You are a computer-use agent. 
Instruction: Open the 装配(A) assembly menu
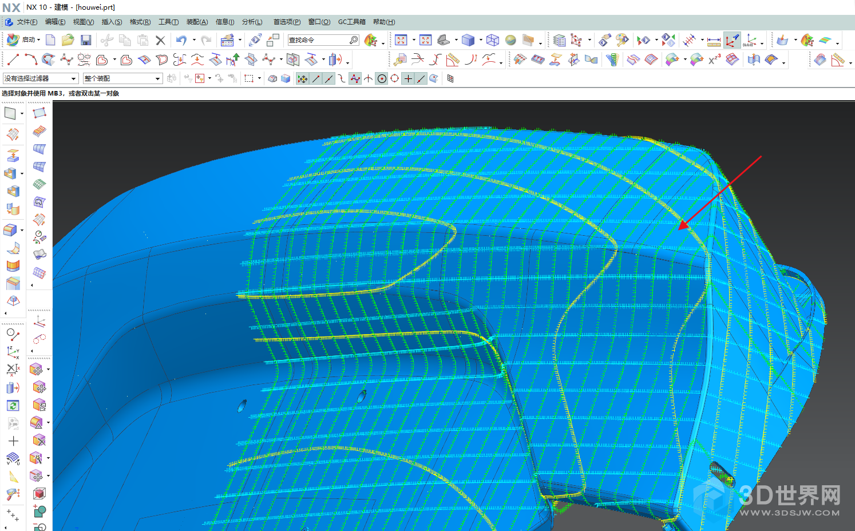197,22
